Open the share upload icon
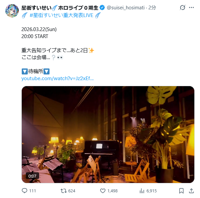The image size is (200, 198). 191,191
